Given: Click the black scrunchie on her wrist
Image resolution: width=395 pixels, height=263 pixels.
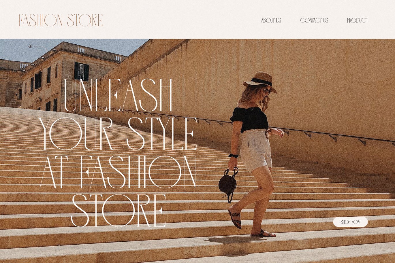Looking at the screenshot, I should (x=233, y=156).
